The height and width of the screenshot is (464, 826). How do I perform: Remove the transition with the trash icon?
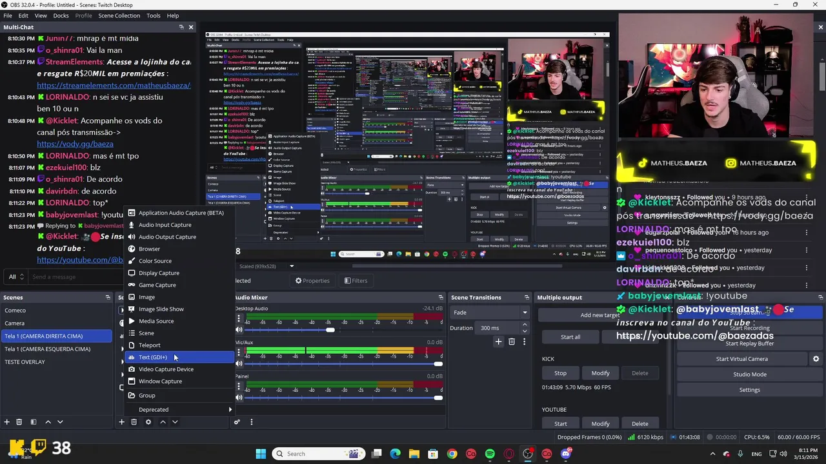point(512,342)
